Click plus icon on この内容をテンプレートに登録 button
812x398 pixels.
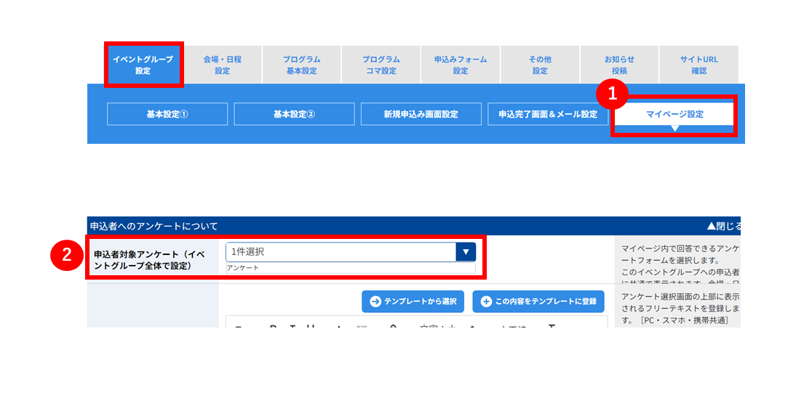486,301
